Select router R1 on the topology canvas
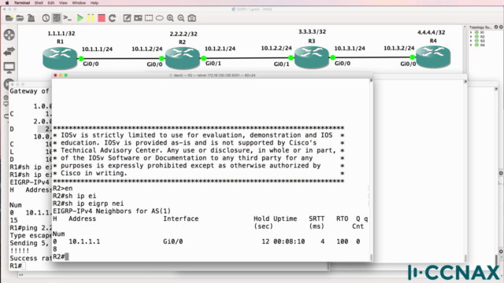The height and width of the screenshot is (283, 504). pos(60,58)
